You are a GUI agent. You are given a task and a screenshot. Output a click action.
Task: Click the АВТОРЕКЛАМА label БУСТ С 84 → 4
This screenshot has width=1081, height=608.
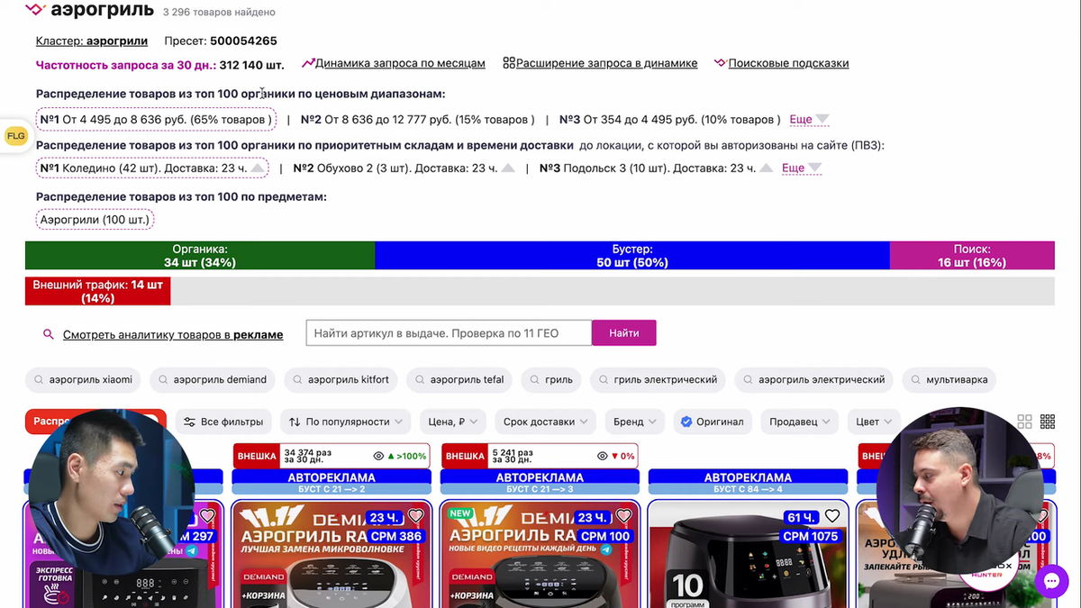(x=749, y=482)
